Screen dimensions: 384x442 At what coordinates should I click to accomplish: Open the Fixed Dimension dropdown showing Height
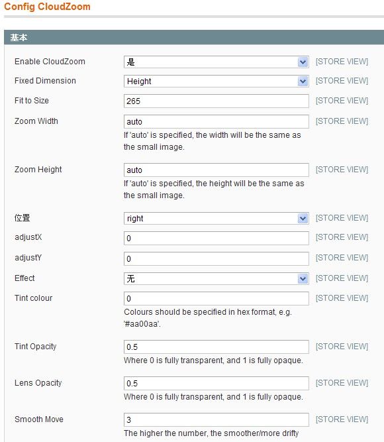(x=216, y=82)
